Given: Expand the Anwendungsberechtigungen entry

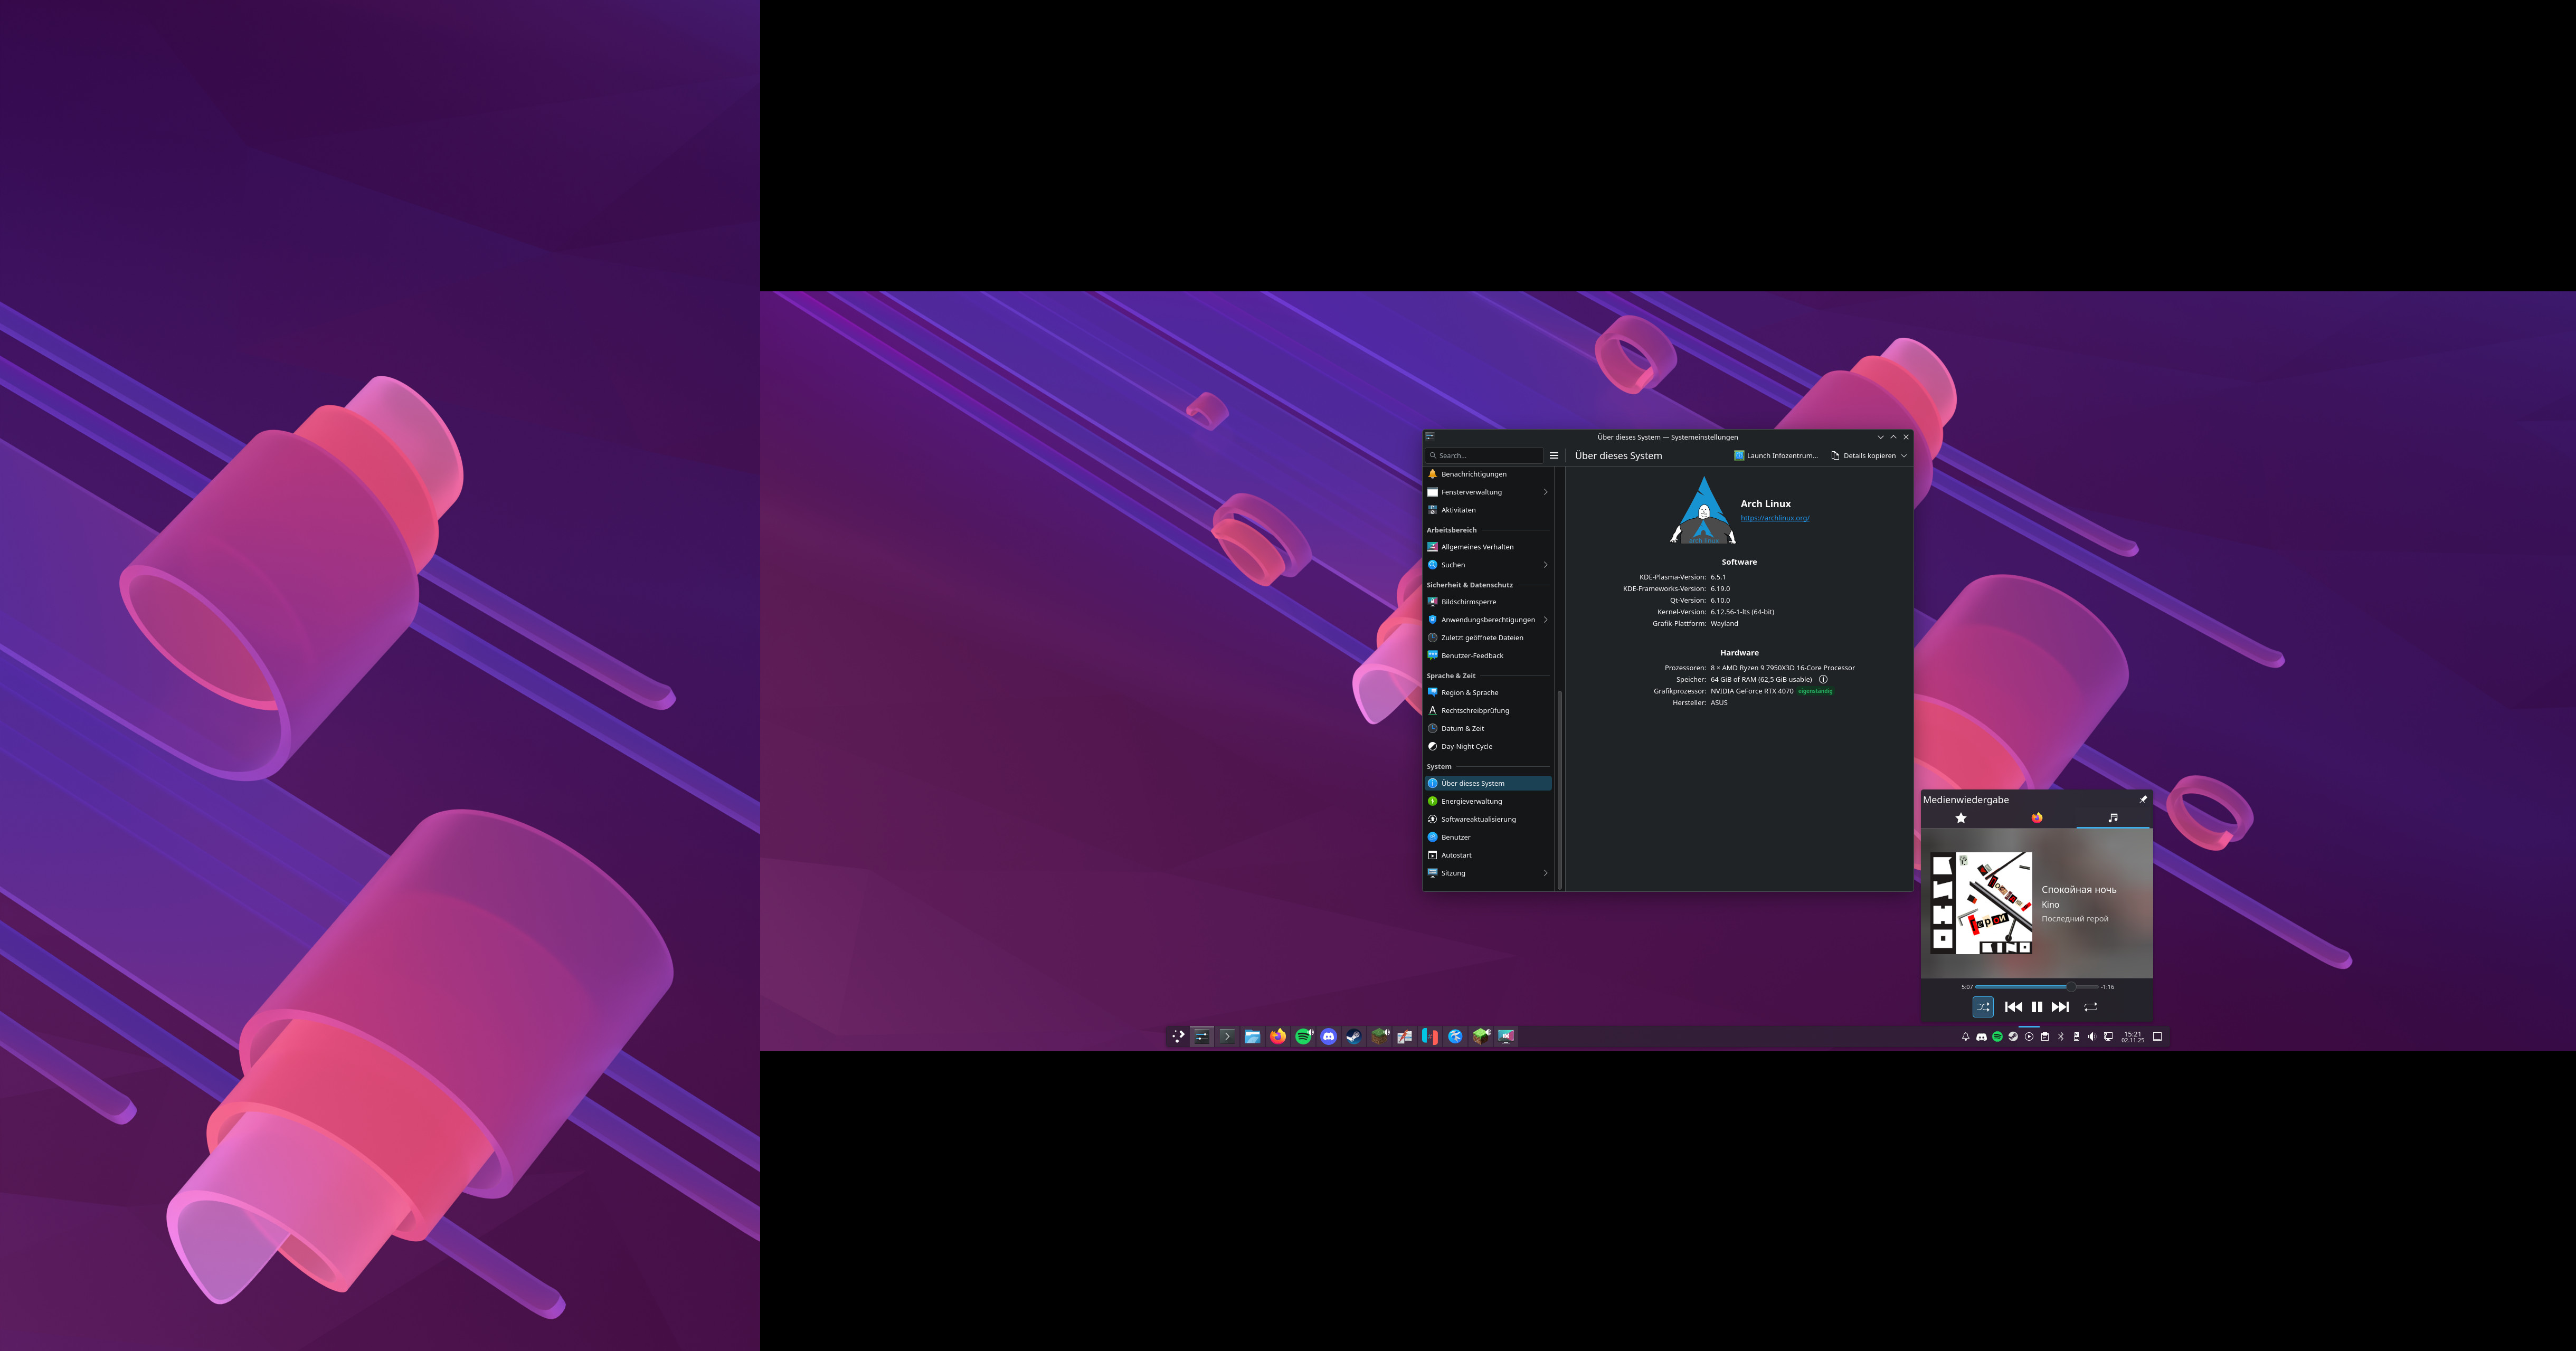Looking at the screenshot, I should [1545, 620].
